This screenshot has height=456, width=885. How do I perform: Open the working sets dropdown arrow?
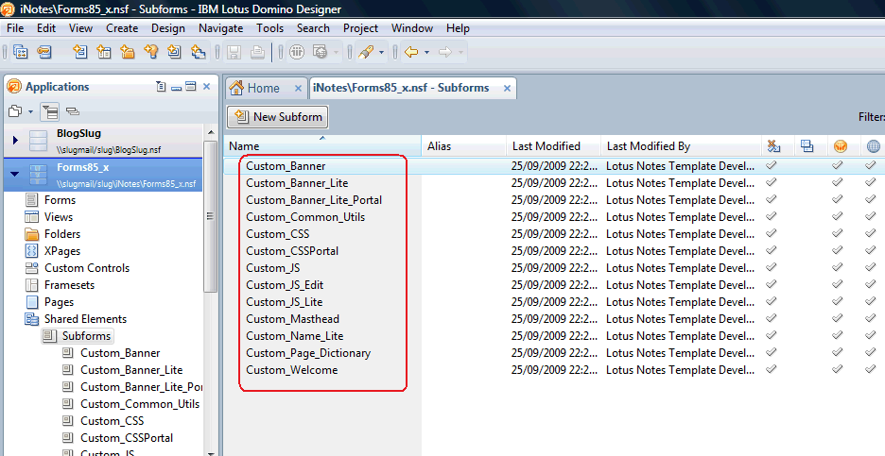30,111
